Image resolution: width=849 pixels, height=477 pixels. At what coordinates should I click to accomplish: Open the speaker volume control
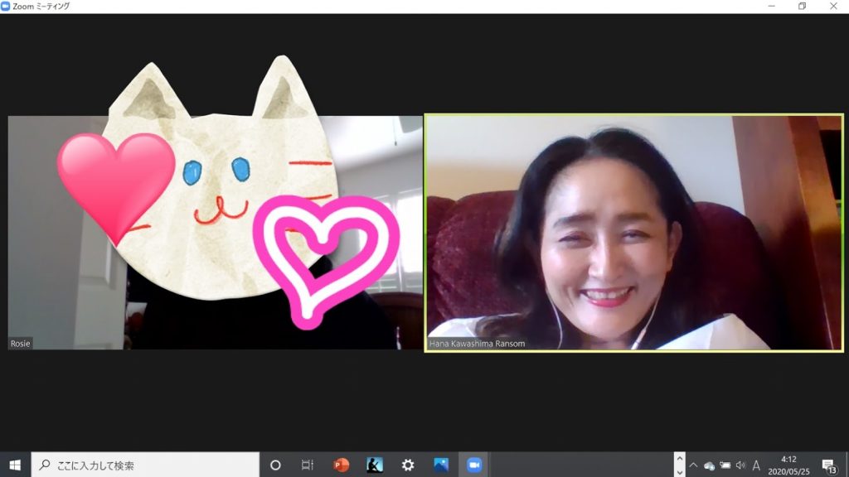740,465
